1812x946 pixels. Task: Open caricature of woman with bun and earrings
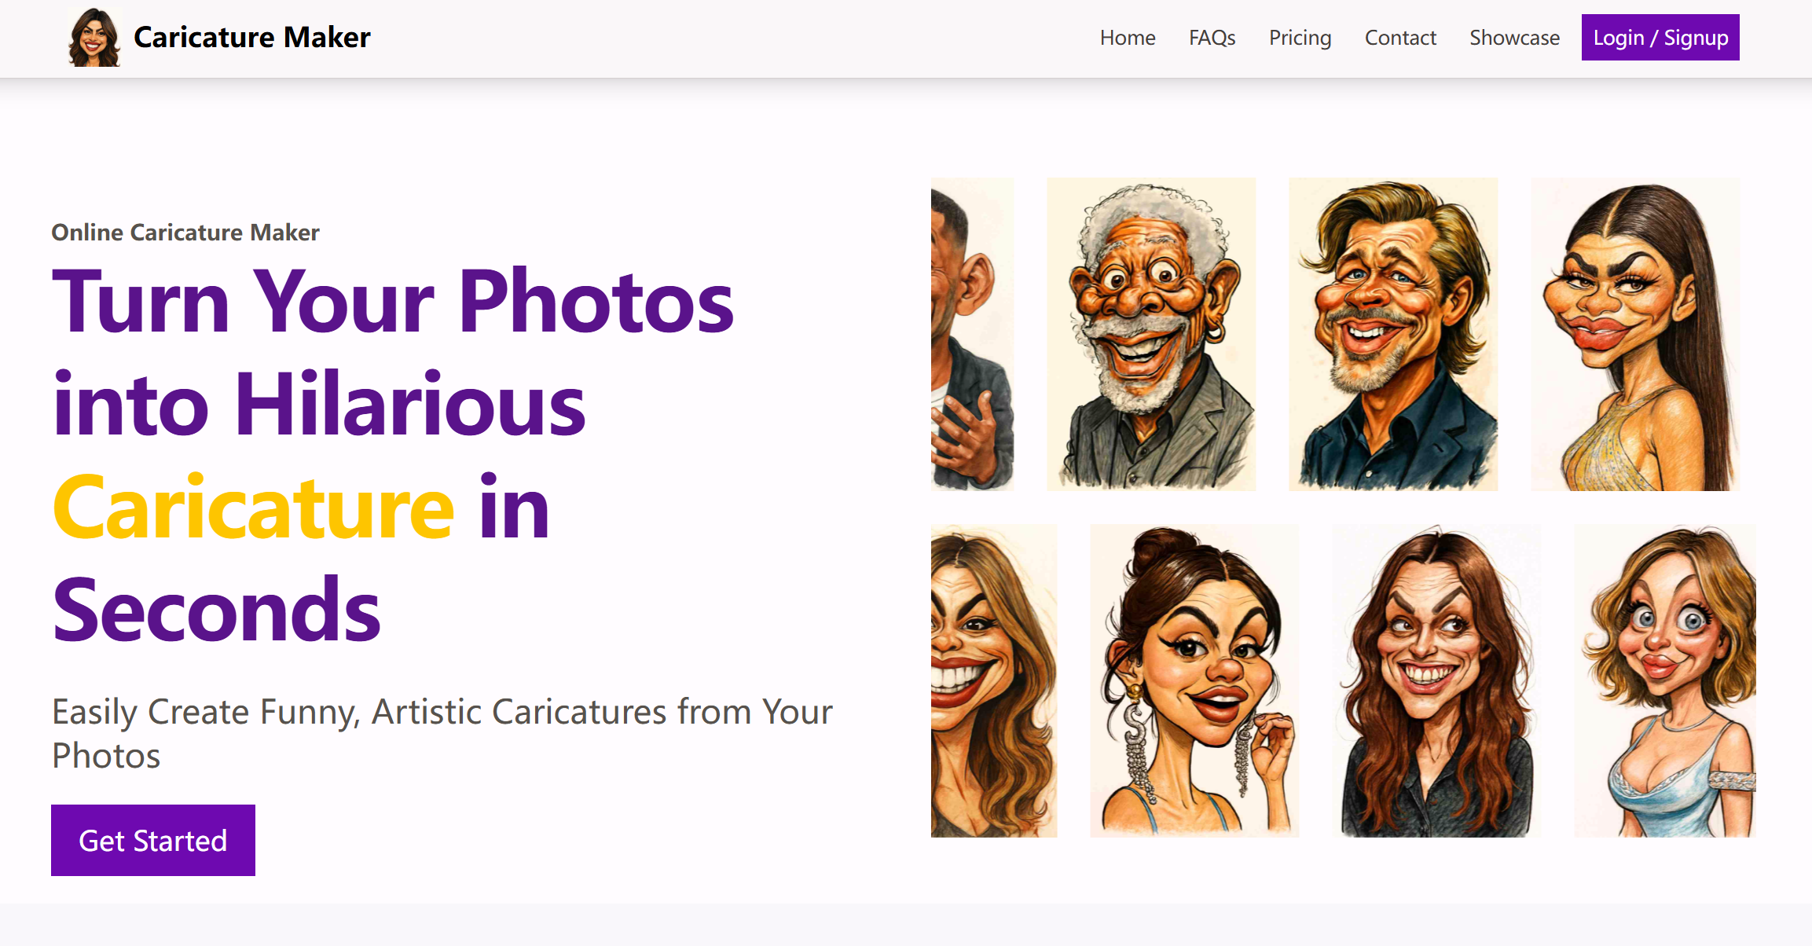click(1194, 680)
